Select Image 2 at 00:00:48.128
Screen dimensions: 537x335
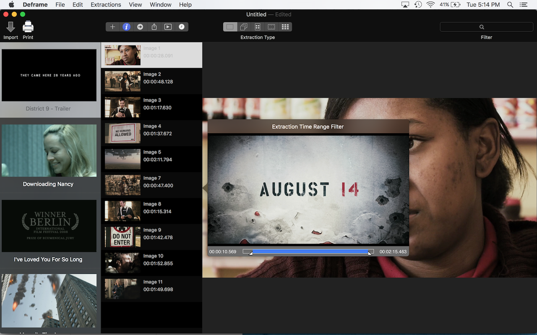pyautogui.click(x=151, y=81)
